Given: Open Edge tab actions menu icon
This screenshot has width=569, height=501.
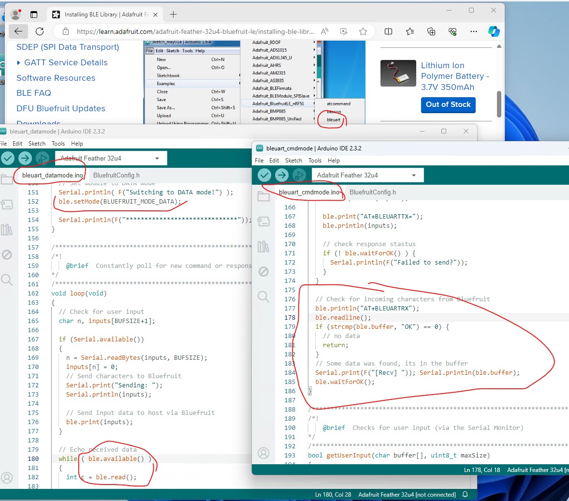Looking at the screenshot, I should [34, 15].
